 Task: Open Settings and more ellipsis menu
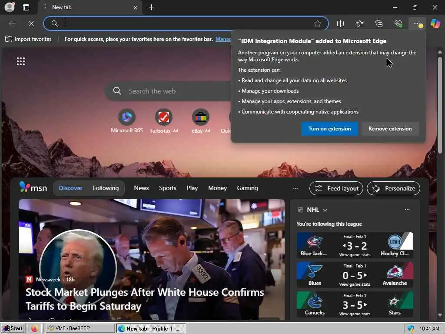click(x=418, y=23)
